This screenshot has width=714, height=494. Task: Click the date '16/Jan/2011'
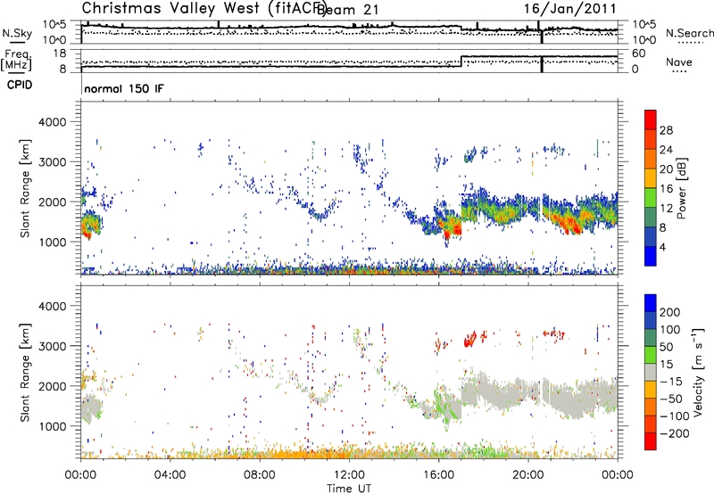pyautogui.click(x=570, y=8)
